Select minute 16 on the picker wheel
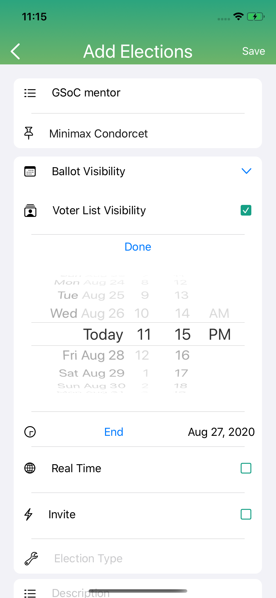 (182, 355)
